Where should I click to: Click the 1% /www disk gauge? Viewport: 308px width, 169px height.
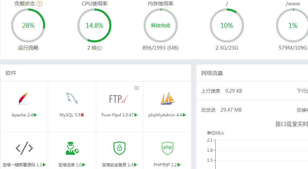point(292,25)
